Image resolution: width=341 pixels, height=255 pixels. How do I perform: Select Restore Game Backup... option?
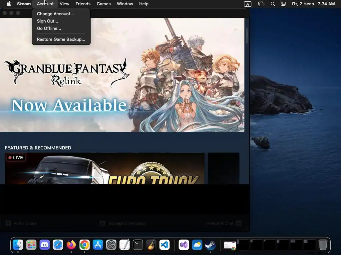61,39
